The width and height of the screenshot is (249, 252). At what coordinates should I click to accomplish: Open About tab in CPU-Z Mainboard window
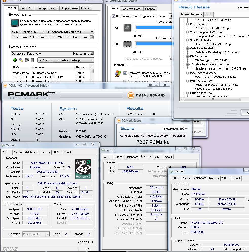[x=236, y=178]
